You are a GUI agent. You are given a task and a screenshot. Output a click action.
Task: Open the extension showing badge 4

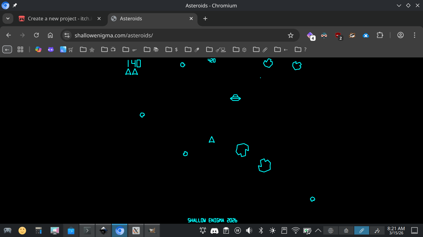tap(311, 36)
